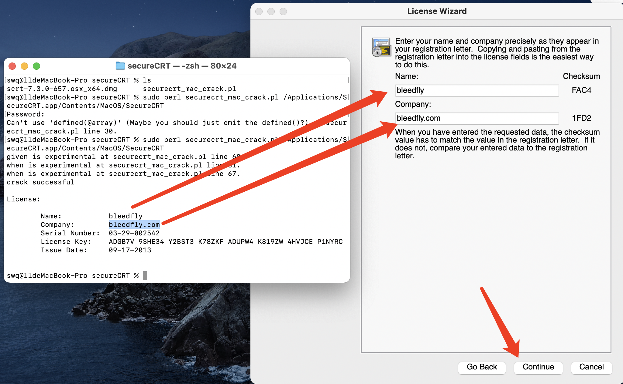The height and width of the screenshot is (384, 623).
Task: Click the Terminal cursor at last prompt
Action: pos(145,275)
